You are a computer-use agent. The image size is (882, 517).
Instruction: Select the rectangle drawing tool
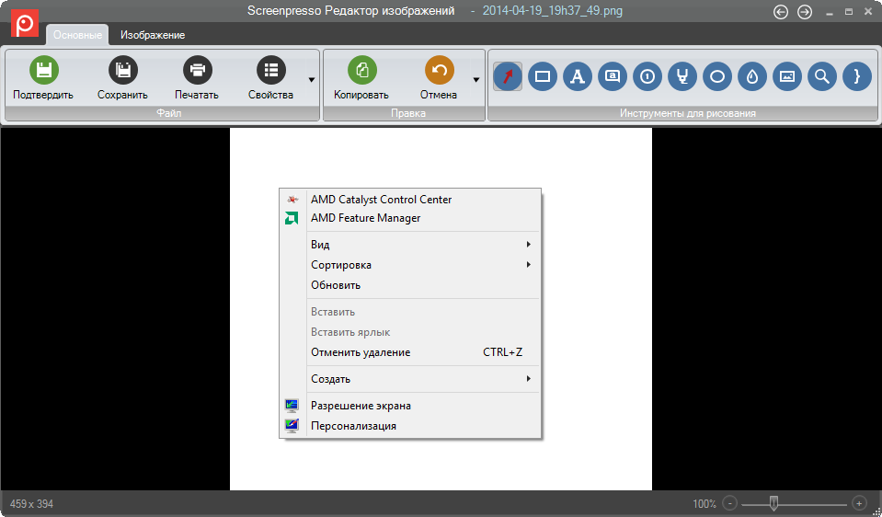[543, 76]
